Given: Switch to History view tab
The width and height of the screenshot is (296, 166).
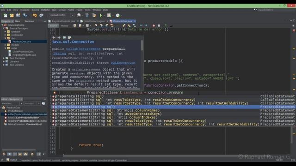Looking at the screenshot, I should [65, 26].
